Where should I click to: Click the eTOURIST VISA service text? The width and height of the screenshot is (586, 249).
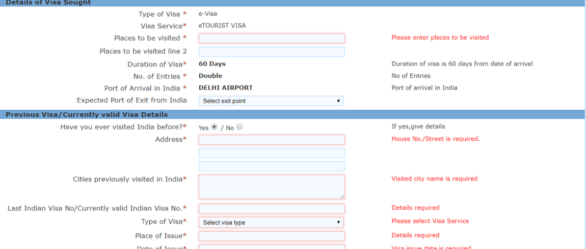pos(222,26)
